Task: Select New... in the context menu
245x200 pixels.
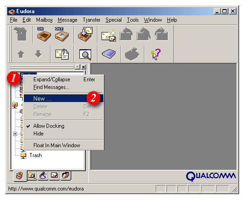Action: pos(64,98)
